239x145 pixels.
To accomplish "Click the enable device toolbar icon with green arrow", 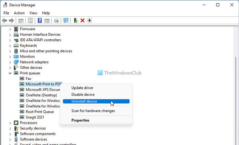I will pyautogui.click(x=75, y=21).
